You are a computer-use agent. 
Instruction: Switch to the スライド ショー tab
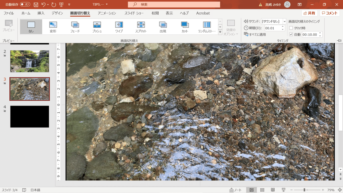(134, 13)
